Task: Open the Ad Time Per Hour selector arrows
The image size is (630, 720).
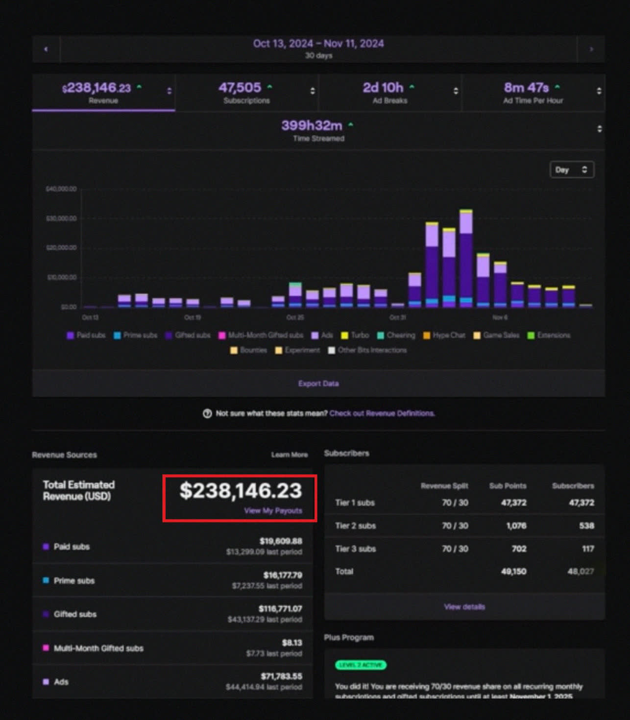Action: [599, 91]
